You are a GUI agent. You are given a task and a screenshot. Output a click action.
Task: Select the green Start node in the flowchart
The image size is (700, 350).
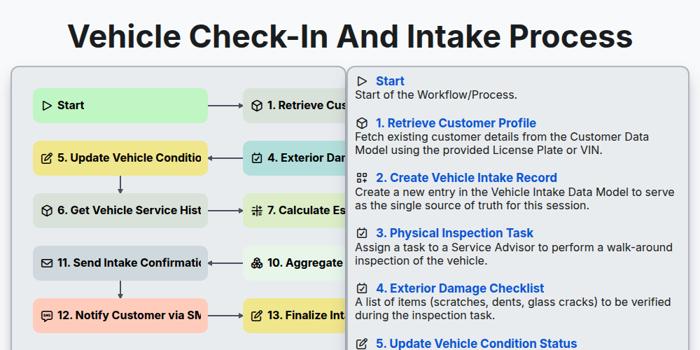pyautogui.click(x=120, y=106)
